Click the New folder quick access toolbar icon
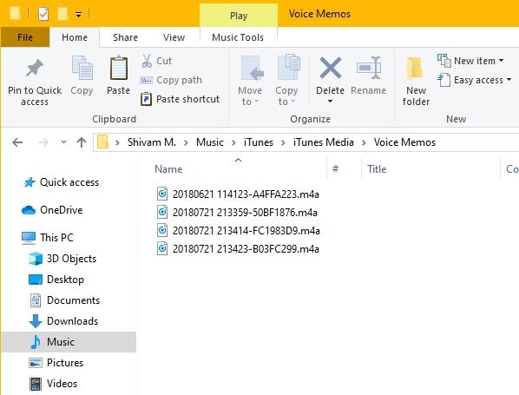This screenshot has height=395, width=519. pos(62,14)
